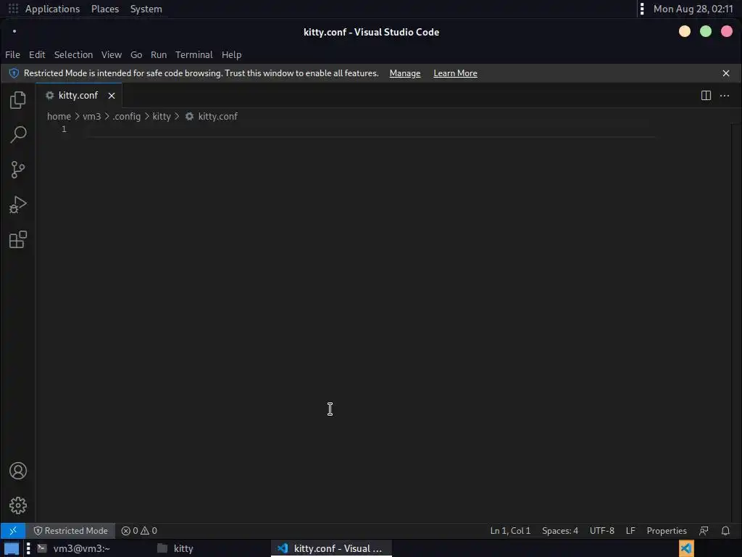Viewport: 742px width, 557px height.
Task: Expand the .config breadcrumb segment
Action: coord(126,117)
